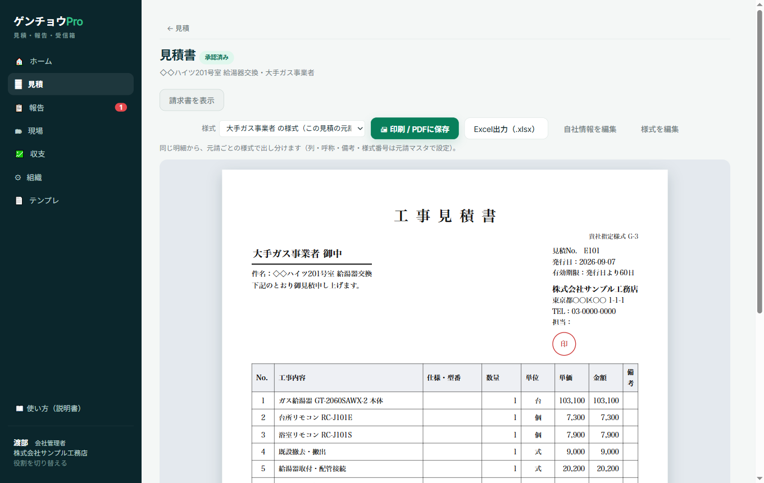This screenshot has height=483, width=764.
Task: Click the red 印 seal stamp
Action: coord(564,344)
